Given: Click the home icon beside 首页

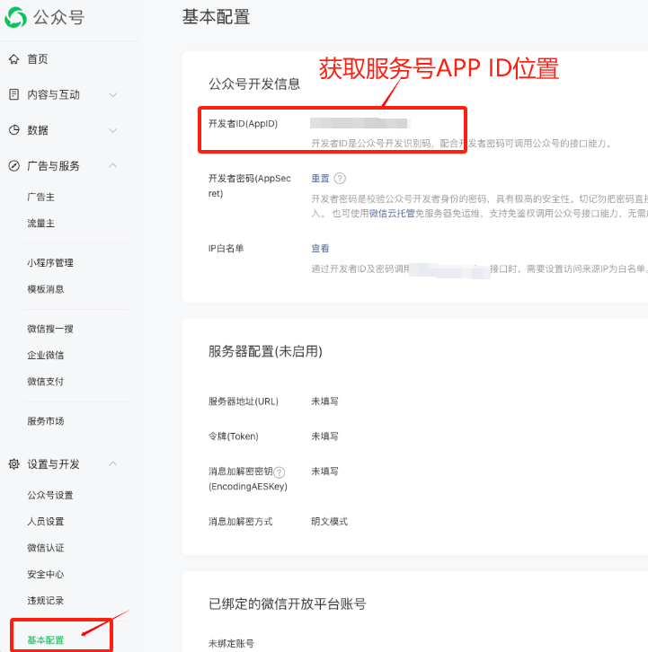Looking at the screenshot, I should pyautogui.click(x=14, y=59).
